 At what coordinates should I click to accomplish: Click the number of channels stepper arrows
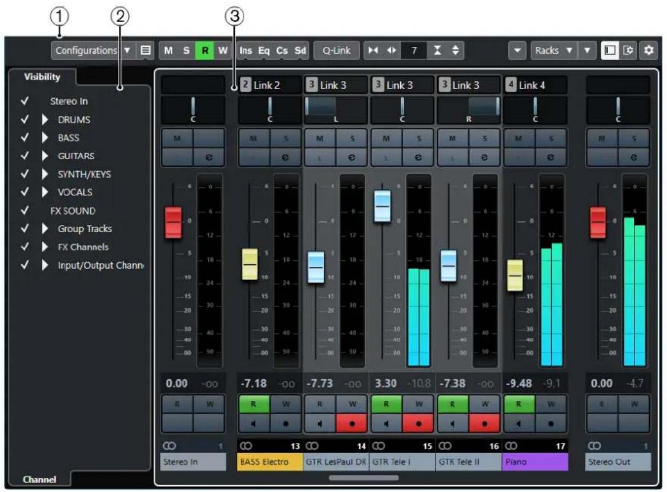(x=455, y=51)
